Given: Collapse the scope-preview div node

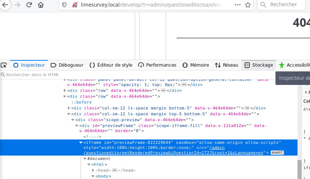Looking at the screenshot, I should [73, 120].
